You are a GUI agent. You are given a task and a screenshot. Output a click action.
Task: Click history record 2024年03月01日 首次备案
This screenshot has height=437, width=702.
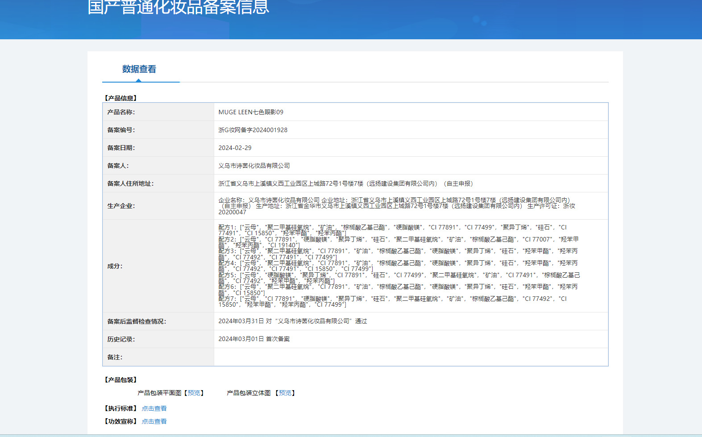tap(254, 339)
